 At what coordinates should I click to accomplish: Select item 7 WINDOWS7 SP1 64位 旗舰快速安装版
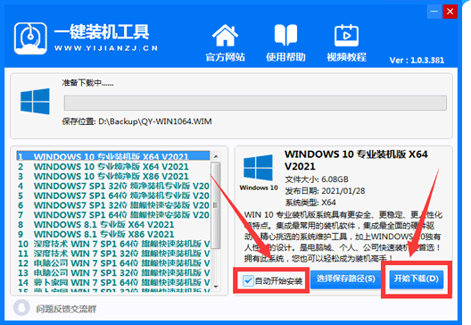[113, 214]
